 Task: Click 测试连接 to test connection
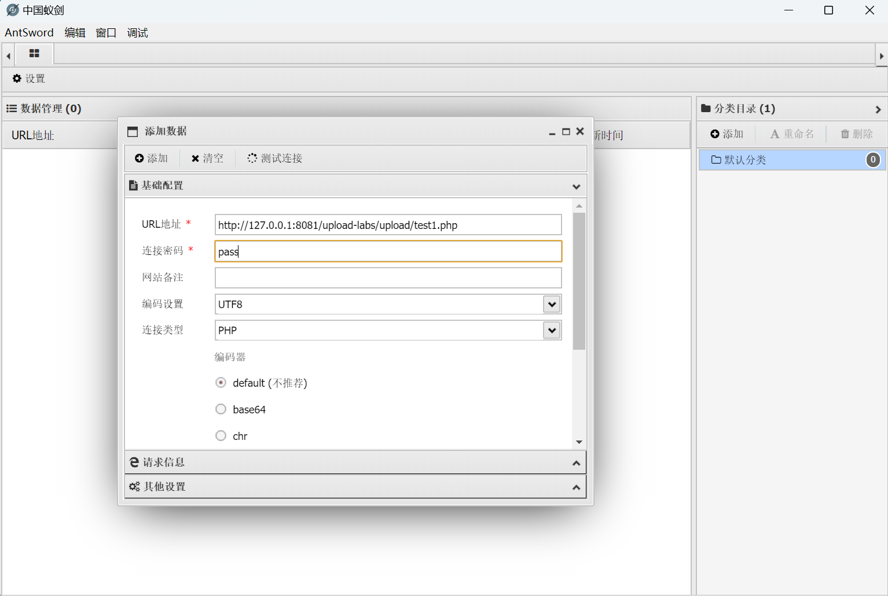pos(275,158)
